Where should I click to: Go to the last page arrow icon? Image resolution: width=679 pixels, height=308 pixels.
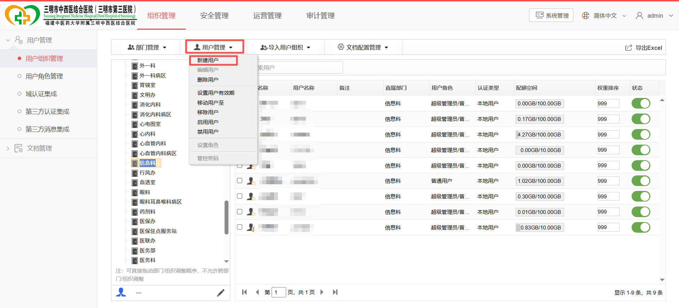[x=335, y=292]
